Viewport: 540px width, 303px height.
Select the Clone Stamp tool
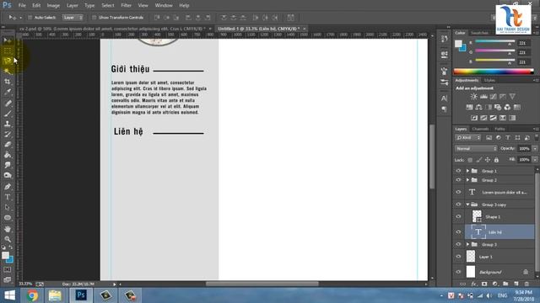[x=8, y=124]
